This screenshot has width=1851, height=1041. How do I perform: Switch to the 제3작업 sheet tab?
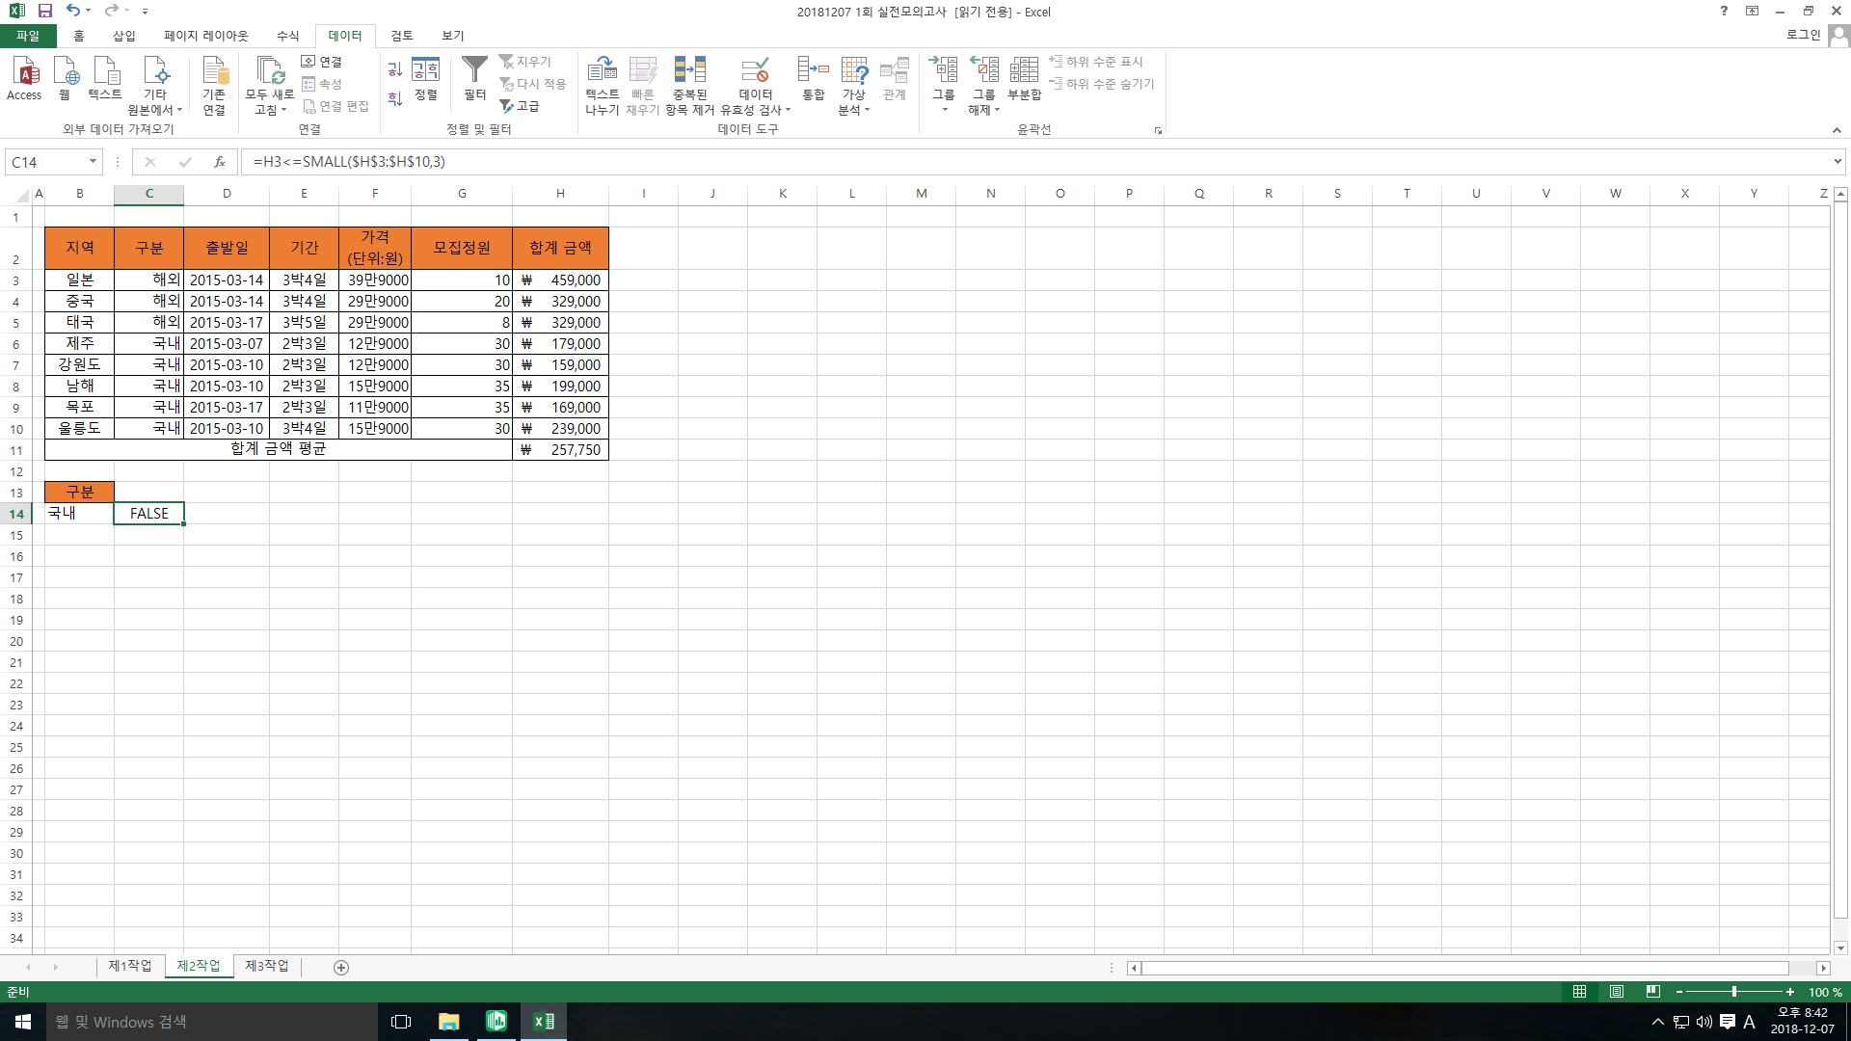(267, 966)
